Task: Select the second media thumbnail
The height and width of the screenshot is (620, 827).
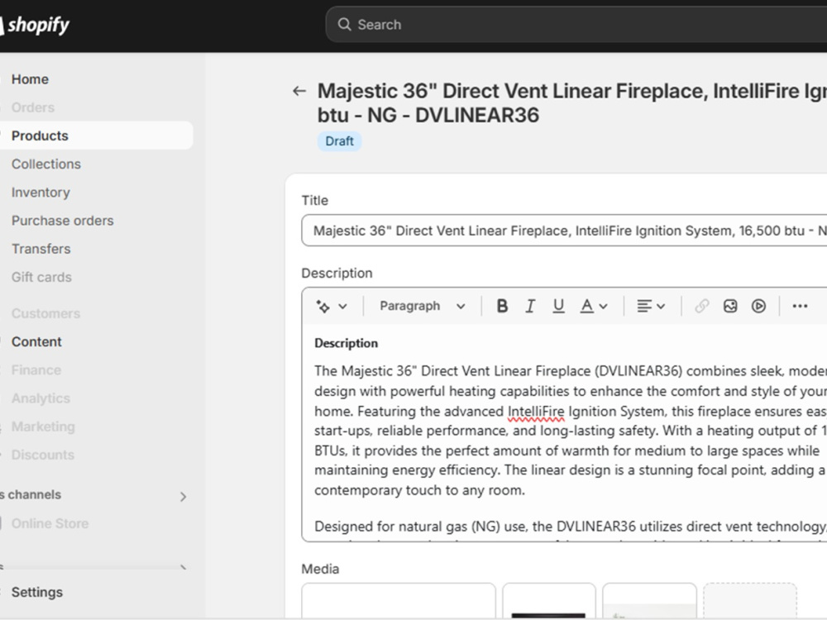Action: pyautogui.click(x=548, y=601)
